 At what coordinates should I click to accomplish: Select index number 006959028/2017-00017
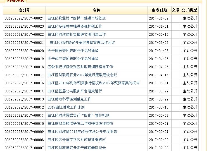[x=24, y=75]
